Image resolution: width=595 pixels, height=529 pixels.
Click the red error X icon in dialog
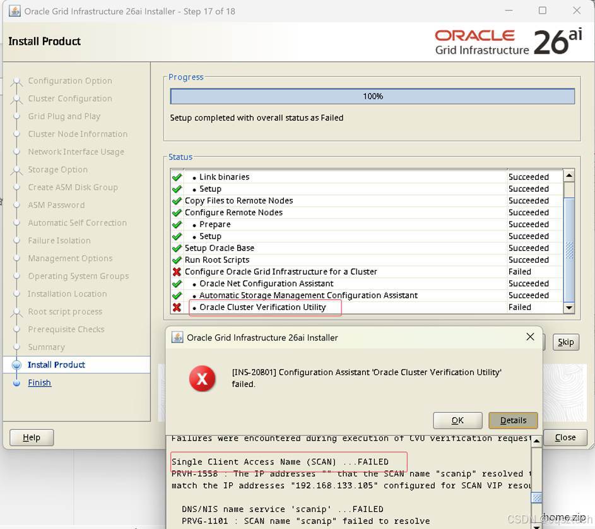click(x=203, y=378)
